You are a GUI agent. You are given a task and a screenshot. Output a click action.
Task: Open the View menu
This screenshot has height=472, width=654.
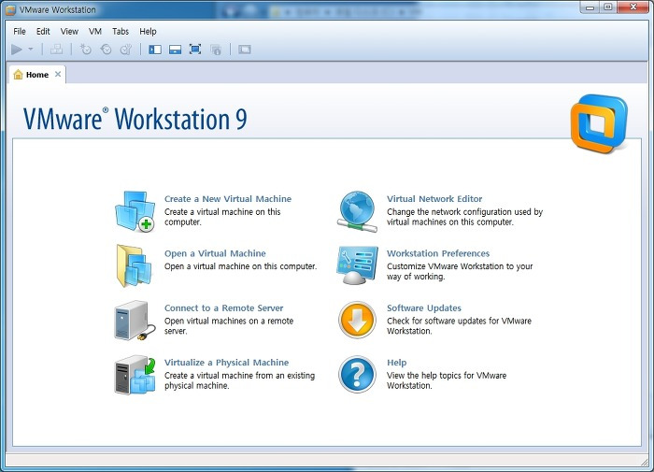69,31
